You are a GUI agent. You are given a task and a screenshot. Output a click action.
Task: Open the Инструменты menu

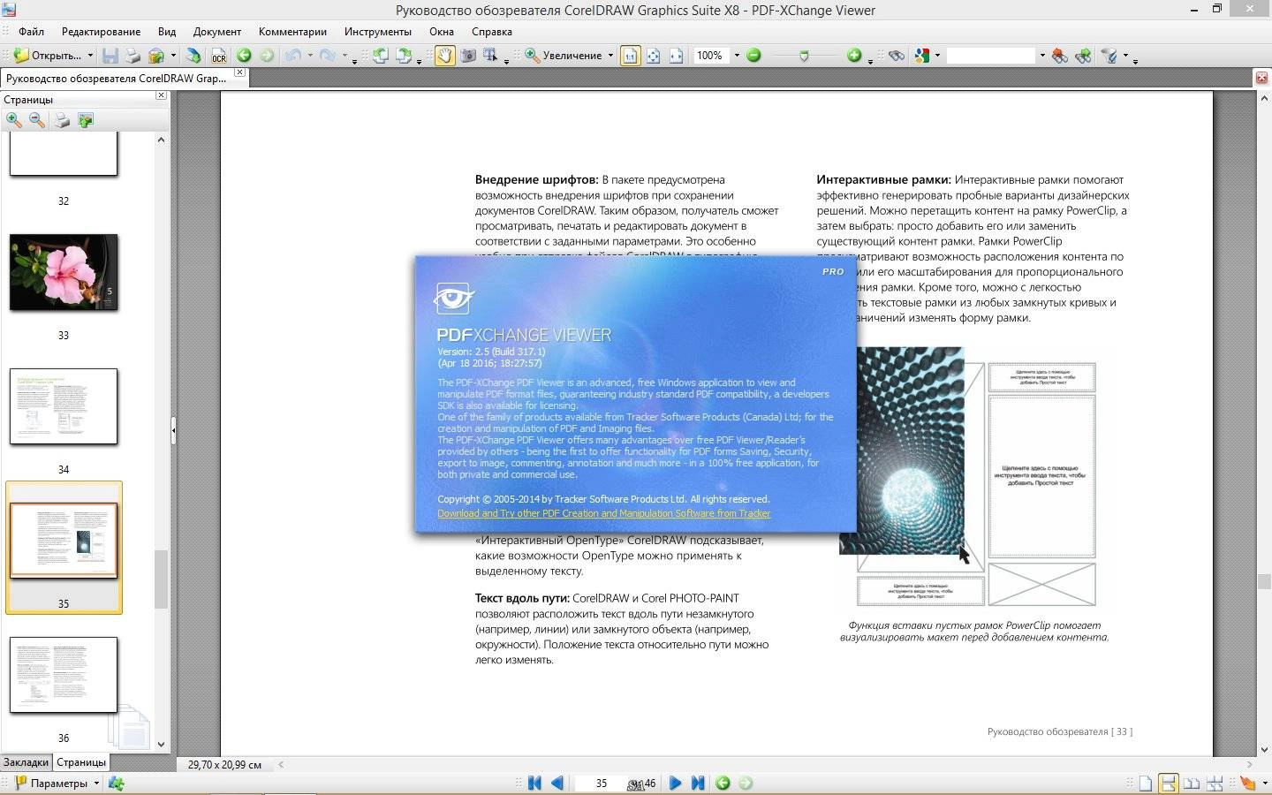378,31
